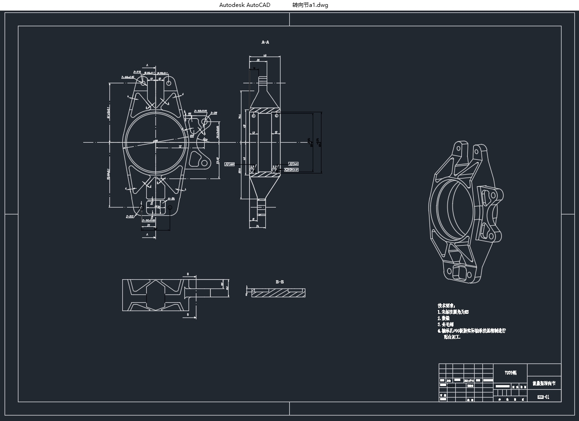Click the 3D isometric steering knuckle model
579x421 pixels.
click(465, 212)
